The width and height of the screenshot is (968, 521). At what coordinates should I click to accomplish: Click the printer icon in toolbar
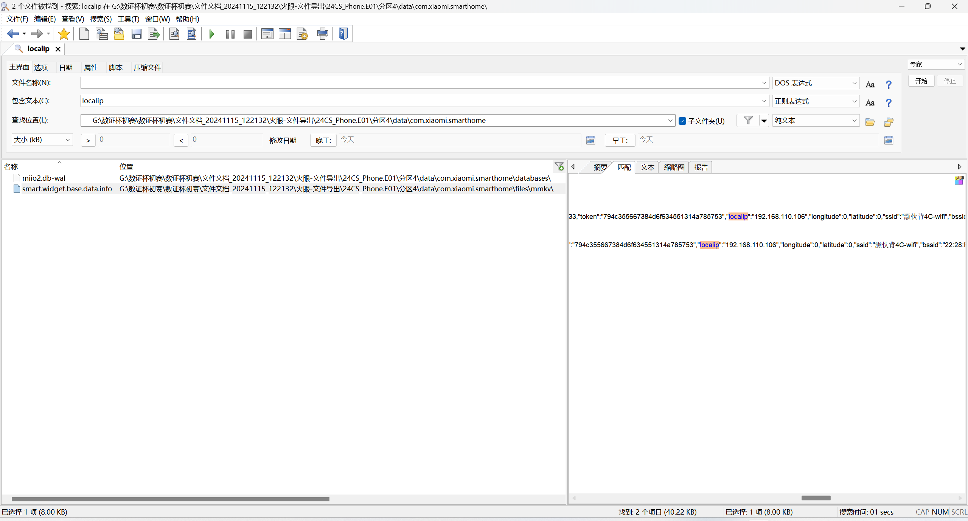pos(322,34)
